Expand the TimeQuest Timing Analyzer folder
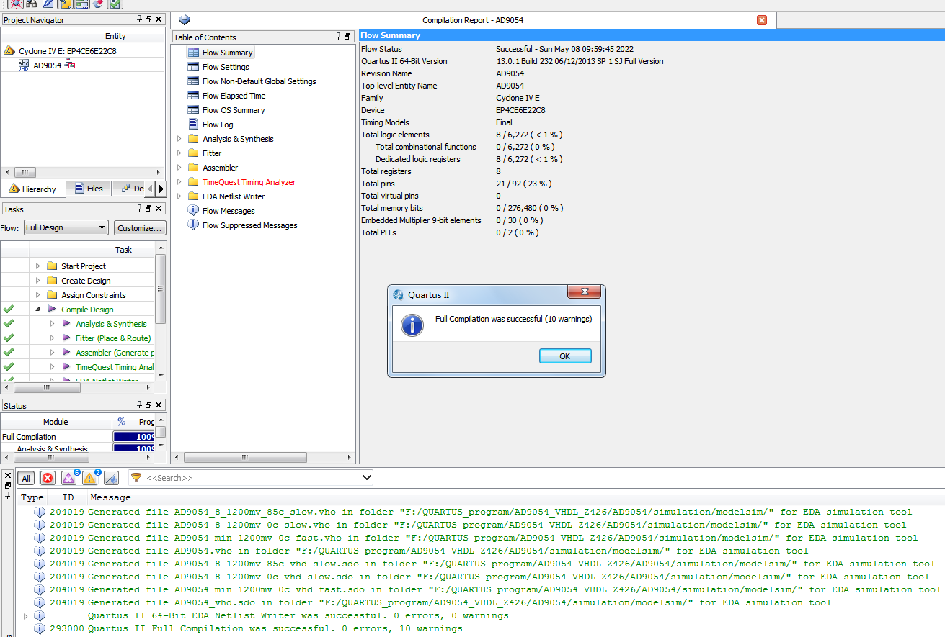945x637 pixels. click(x=179, y=182)
